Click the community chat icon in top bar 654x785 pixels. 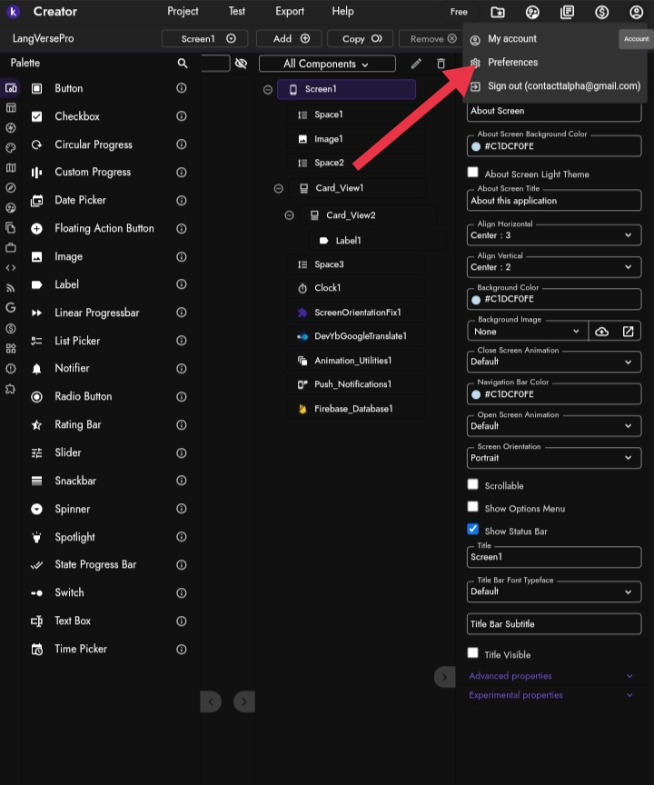point(533,12)
